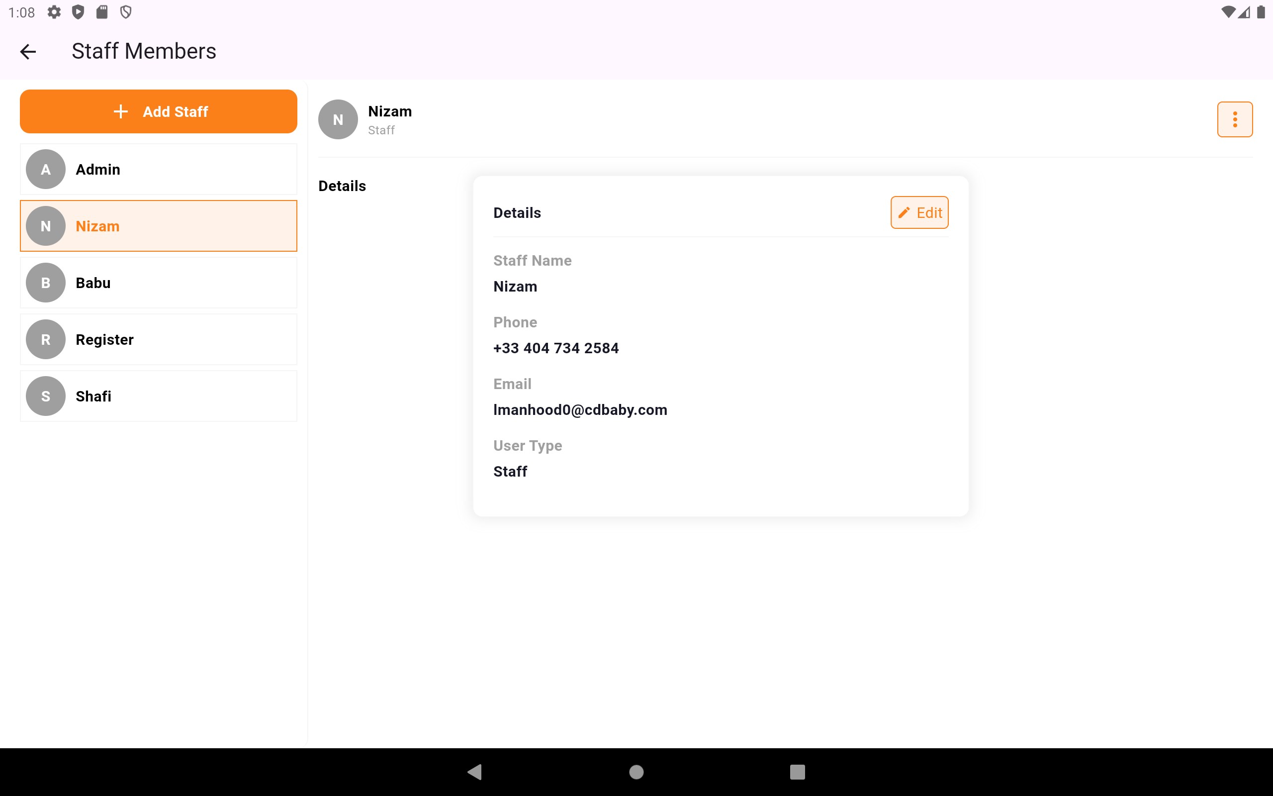Tap the Android home navigation button

(636, 772)
